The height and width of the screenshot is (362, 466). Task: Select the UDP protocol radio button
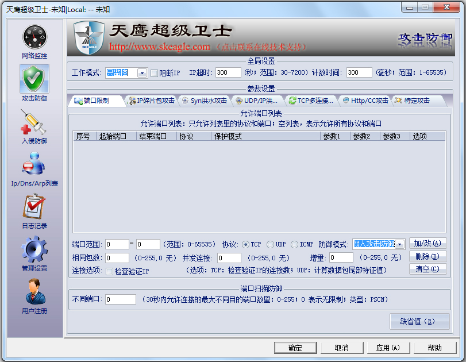(x=270, y=244)
